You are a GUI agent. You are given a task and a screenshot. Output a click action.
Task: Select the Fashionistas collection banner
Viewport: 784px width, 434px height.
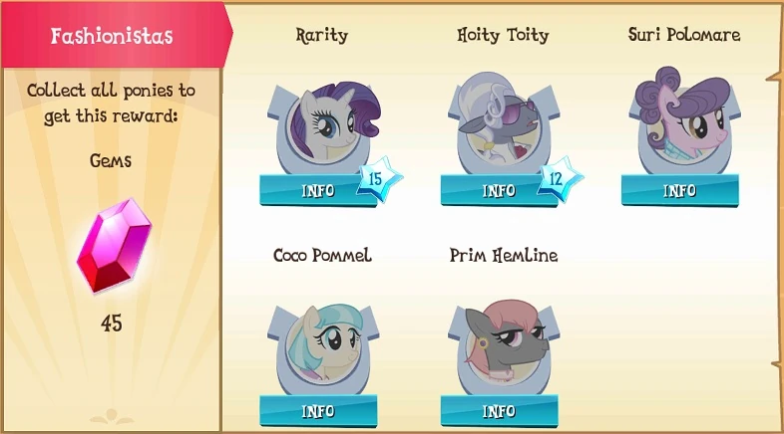(x=112, y=37)
